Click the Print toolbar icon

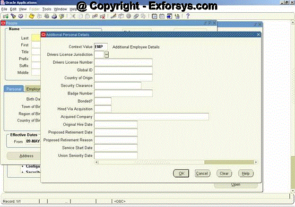(x=54, y=16)
